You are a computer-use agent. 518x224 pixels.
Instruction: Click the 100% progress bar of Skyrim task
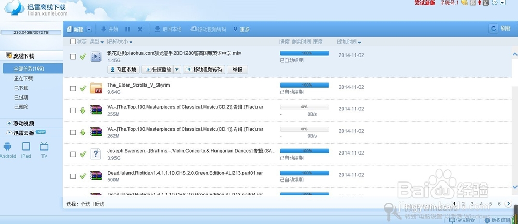305,85
